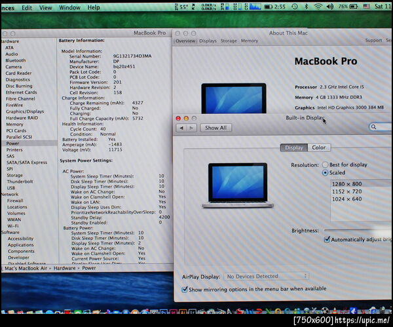Image resolution: width=393 pixels, height=327 pixels.
Task: Click Hardware in the bottom path bar
Action: click(64, 268)
